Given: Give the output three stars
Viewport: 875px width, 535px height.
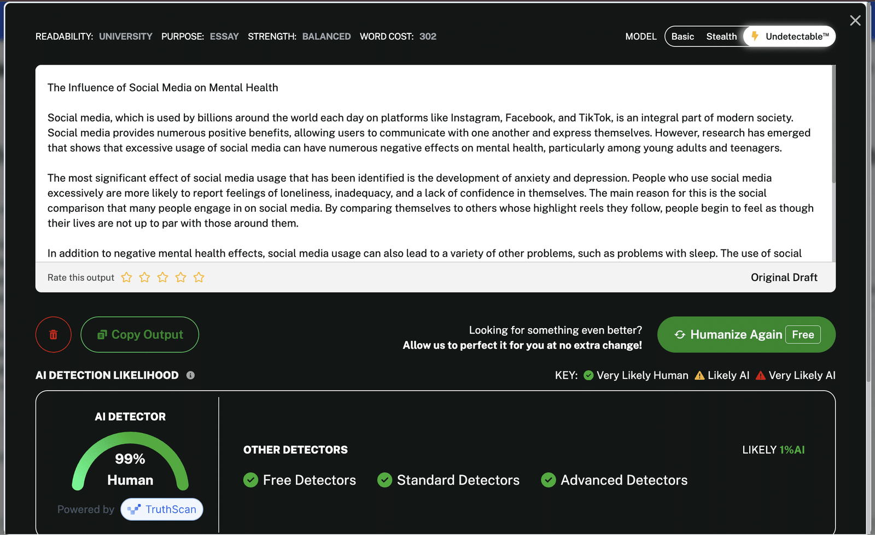Looking at the screenshot, I should tap(162, 277).
